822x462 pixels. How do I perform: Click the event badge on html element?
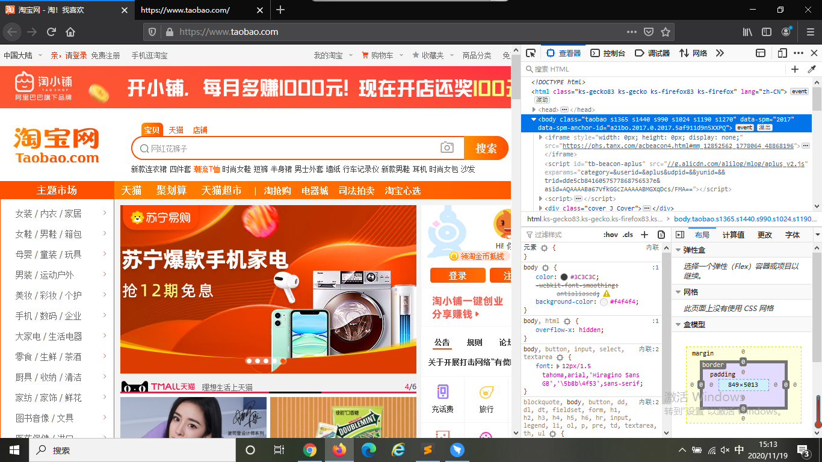(799, 91)
